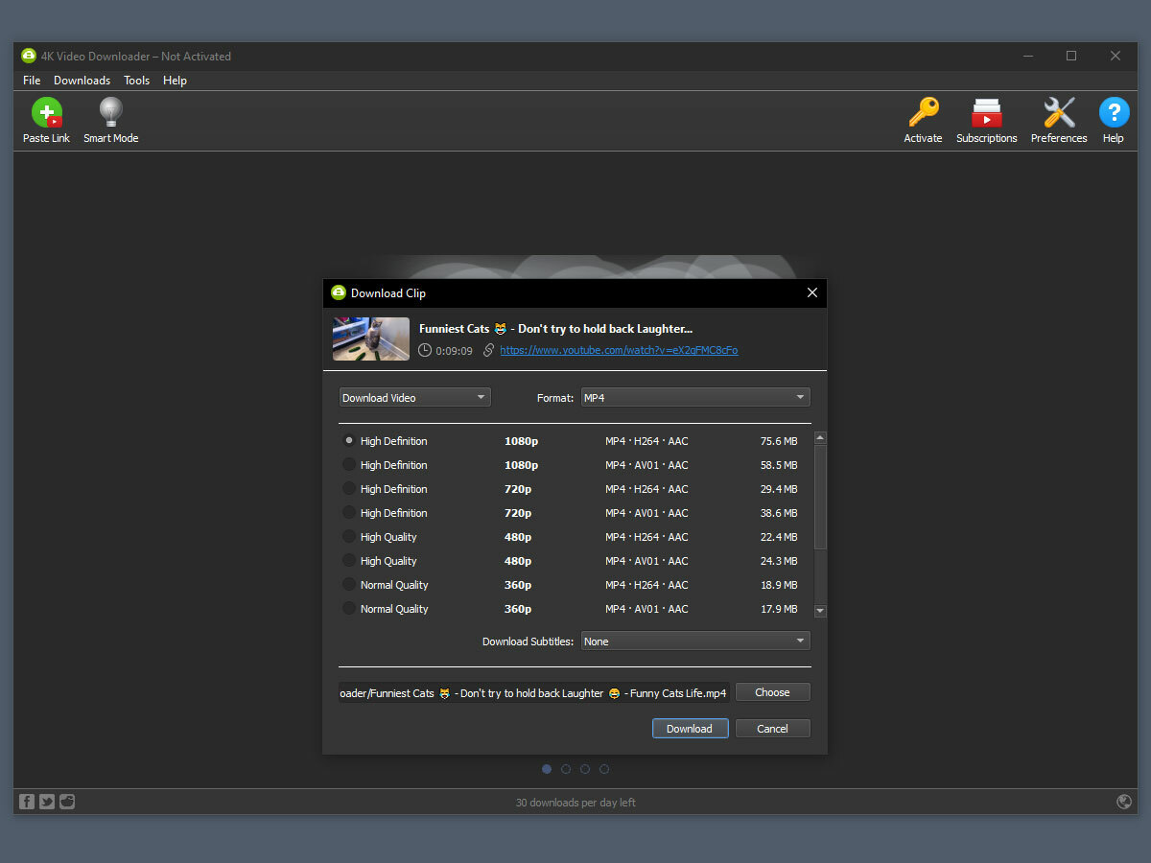Open the youtube.com video link
The height and width of the screenshot is (863, 1151).
tap(619, 350)
